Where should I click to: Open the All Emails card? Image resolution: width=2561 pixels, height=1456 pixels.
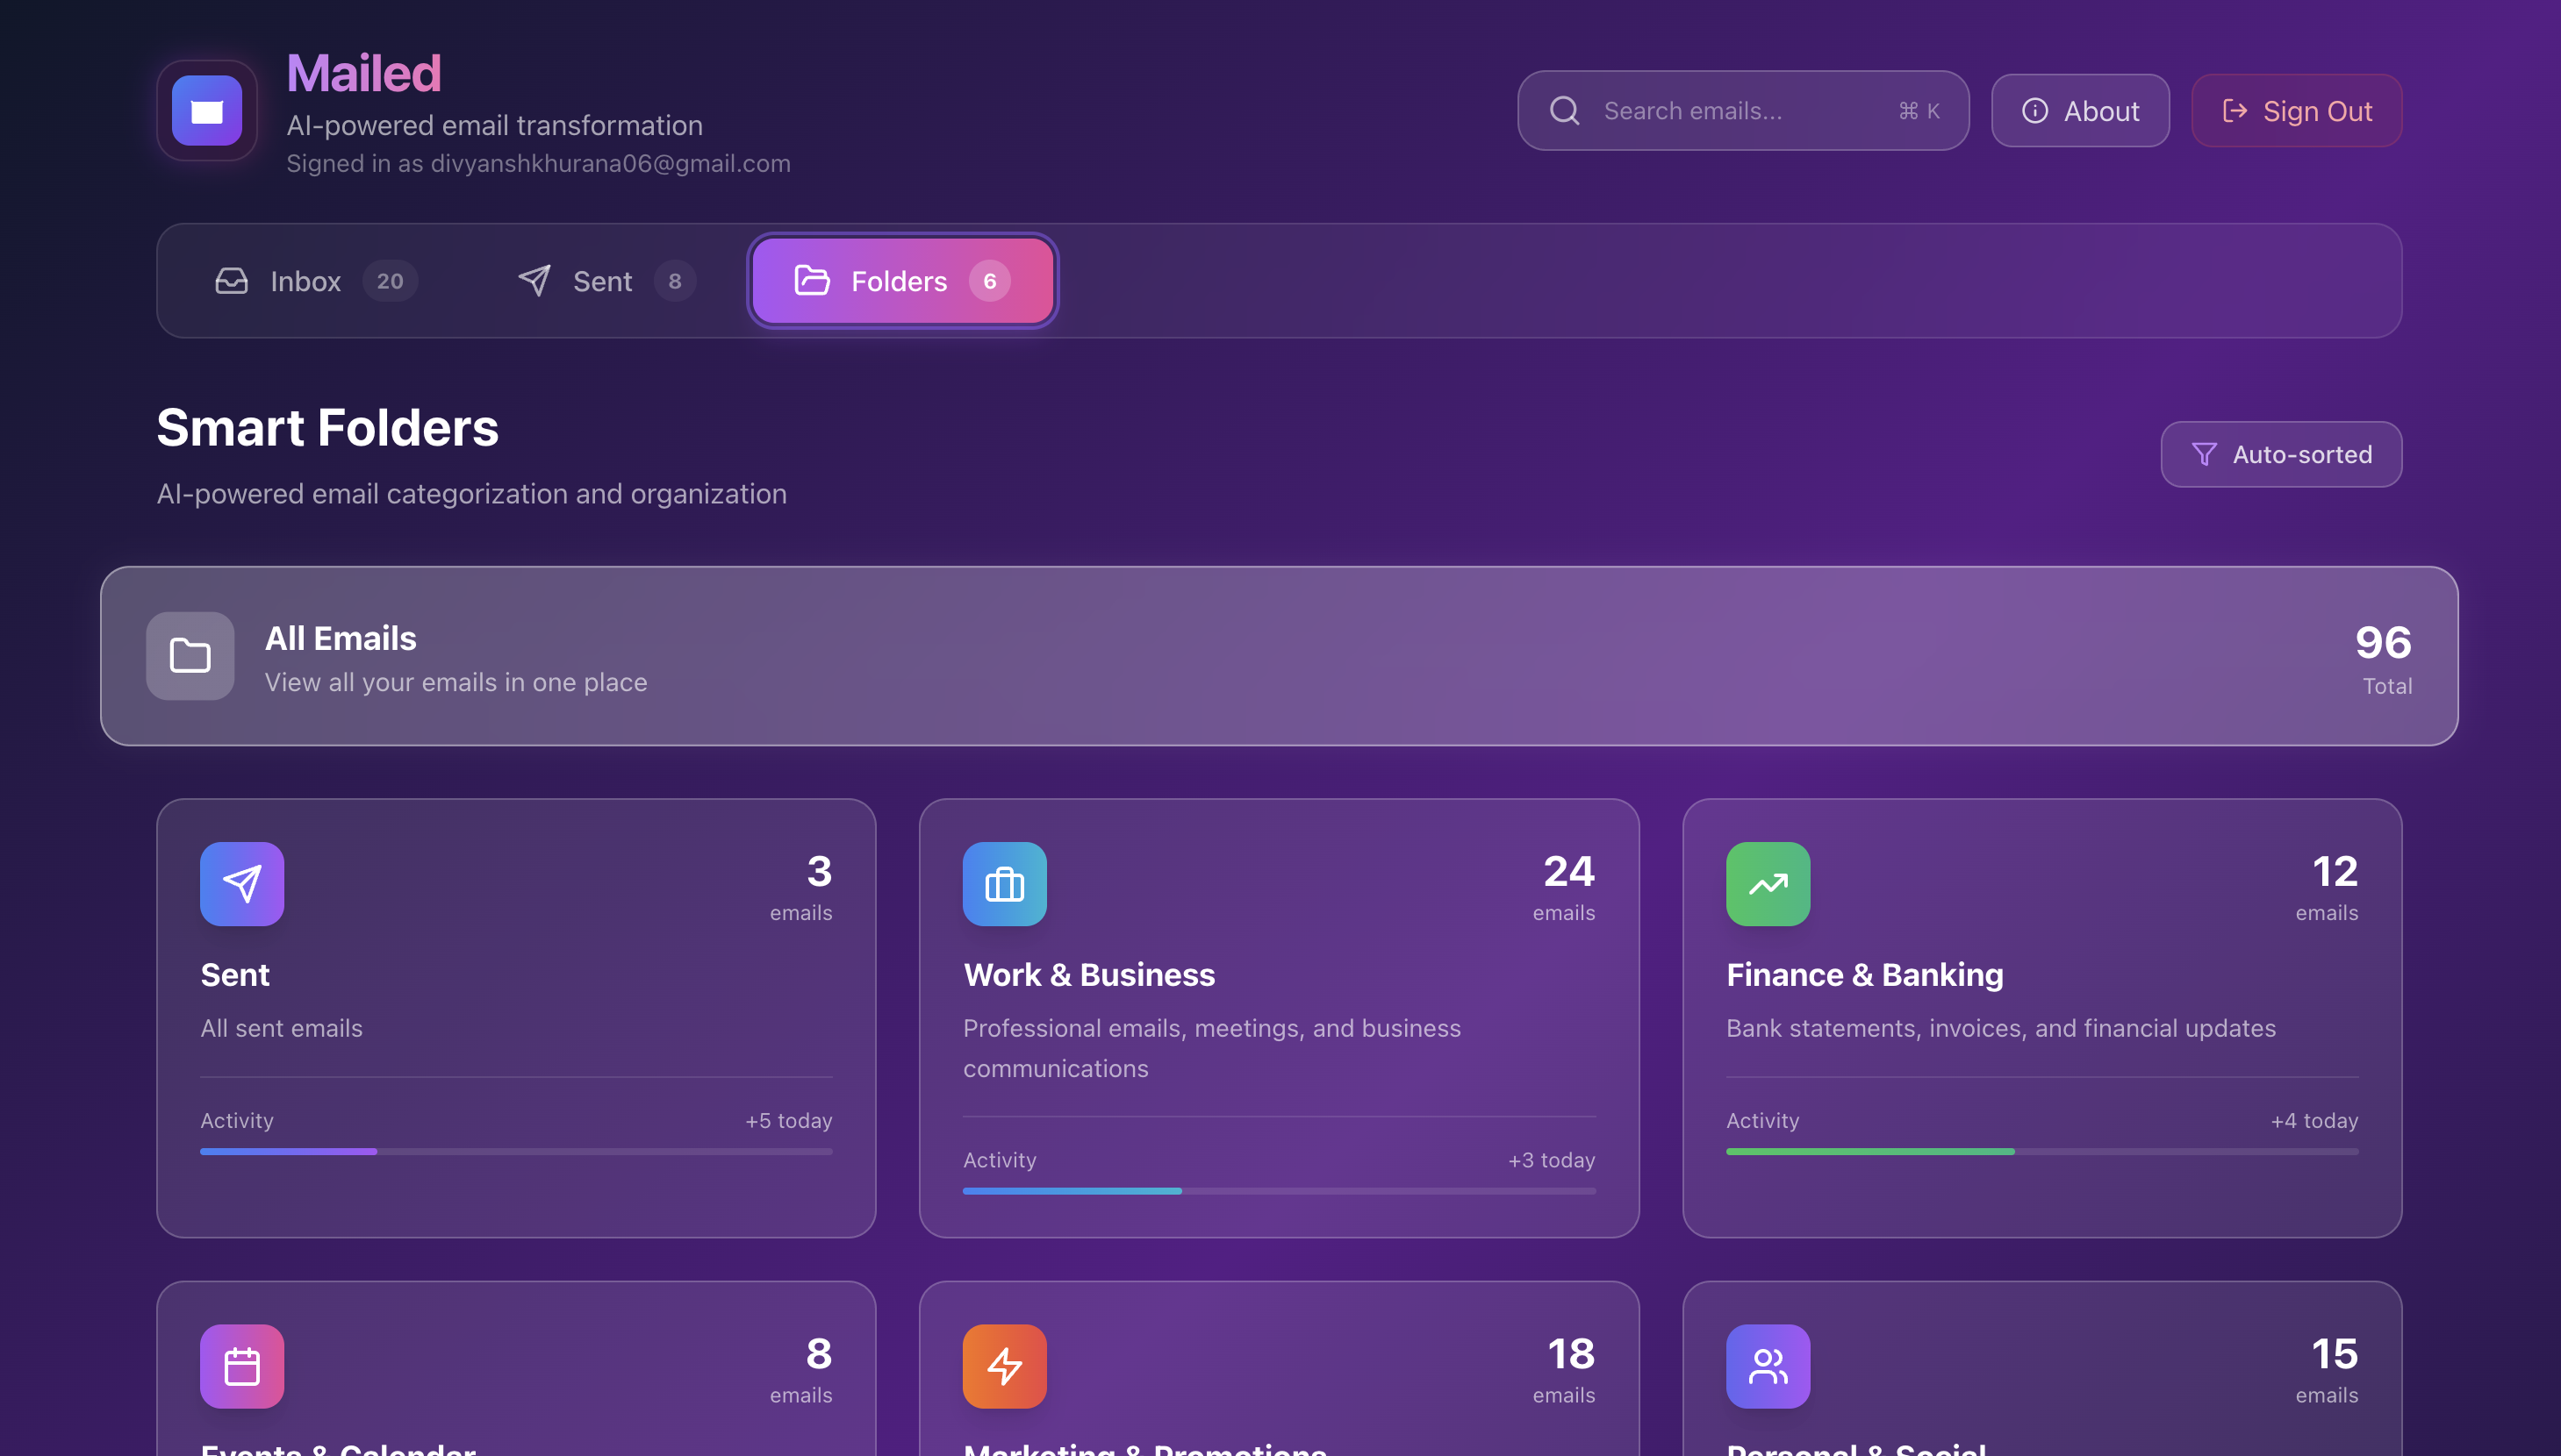point(1279,656)
